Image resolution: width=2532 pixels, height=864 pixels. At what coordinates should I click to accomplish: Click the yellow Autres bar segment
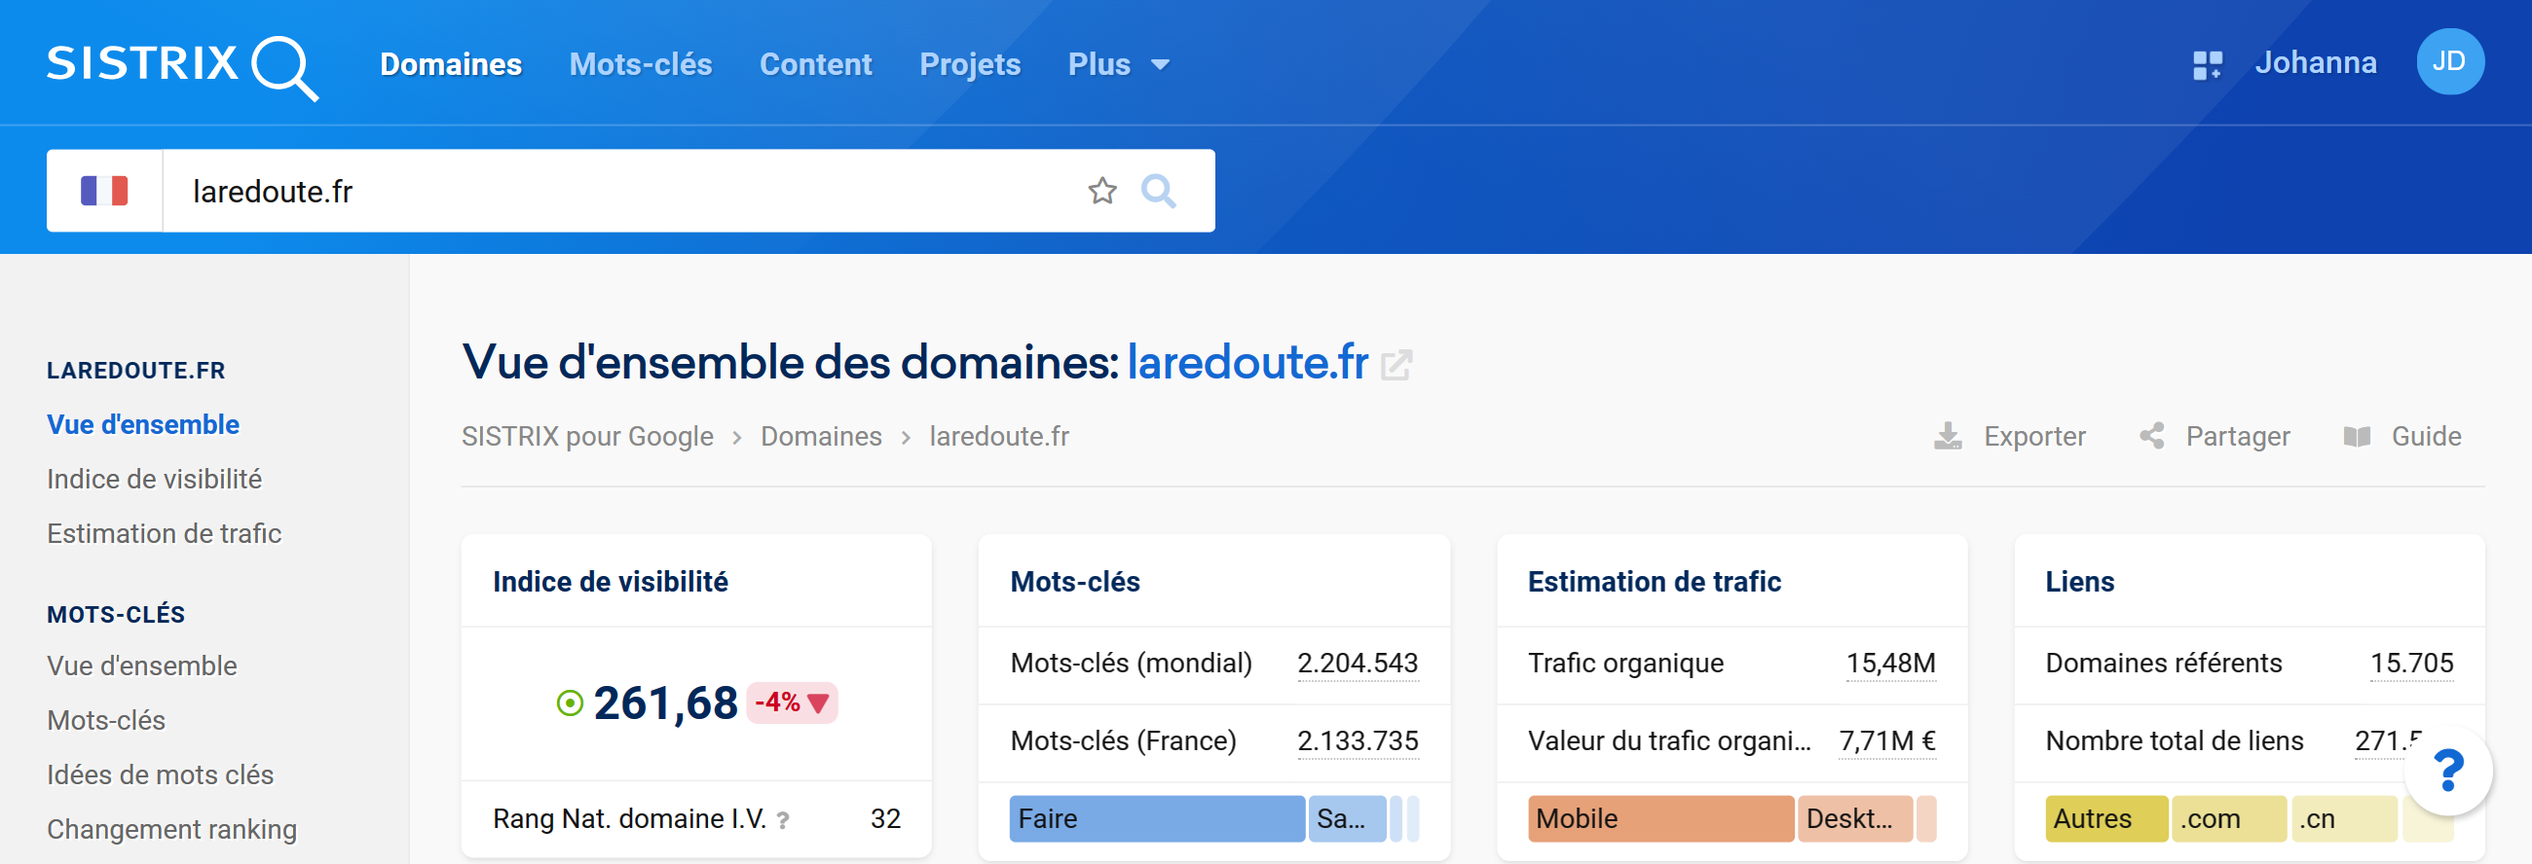[x=2106, y=819]
